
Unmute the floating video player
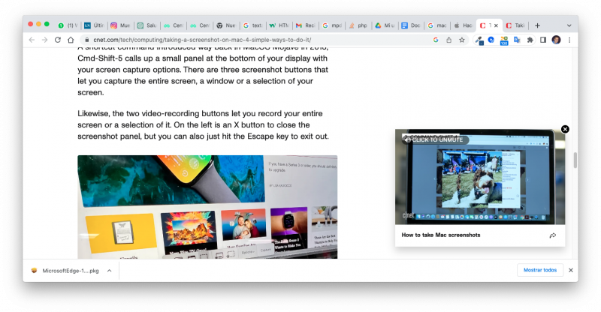tap(436, 140)
